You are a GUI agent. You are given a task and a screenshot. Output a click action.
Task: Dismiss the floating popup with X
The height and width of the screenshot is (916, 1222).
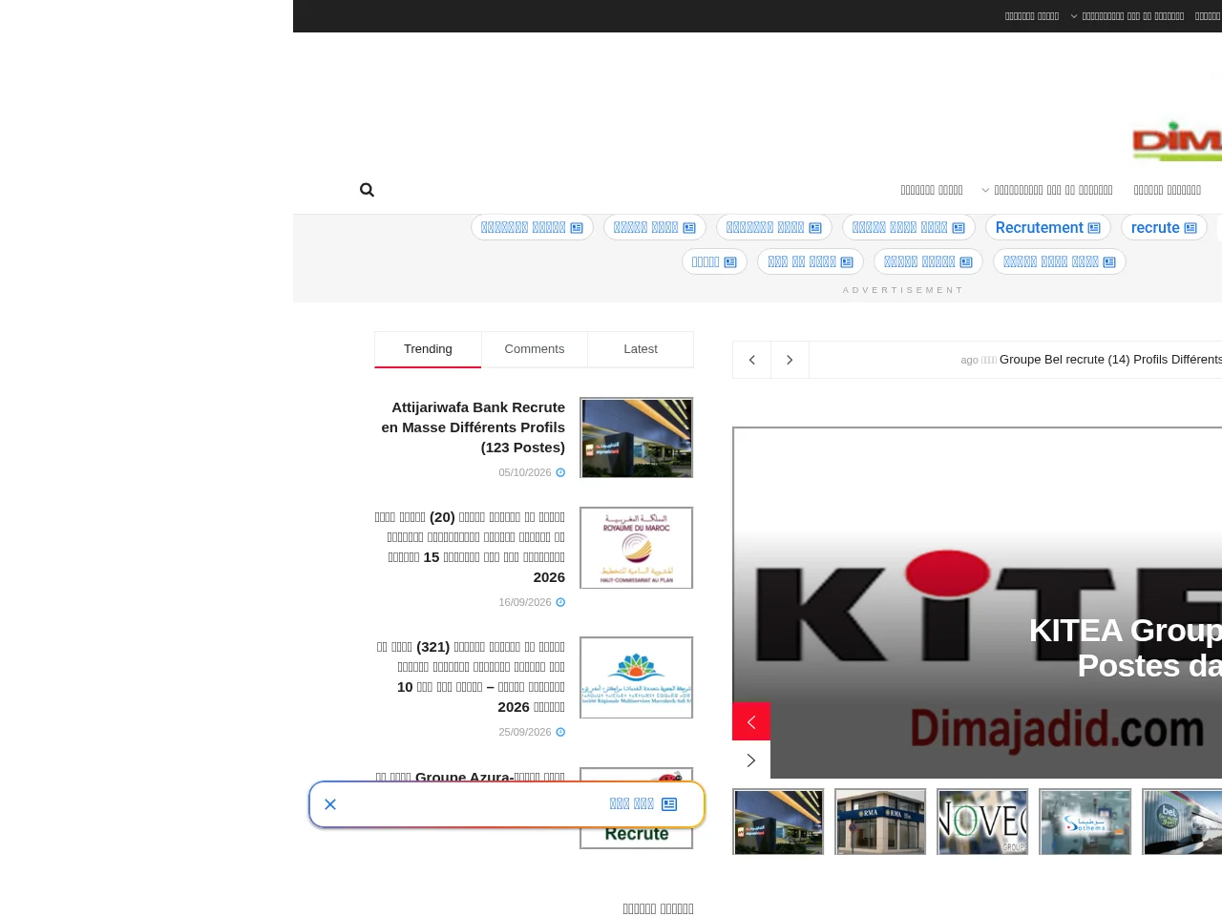(330, 804)
